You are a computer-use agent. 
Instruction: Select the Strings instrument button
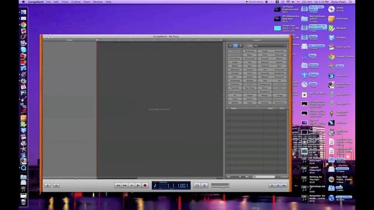tap(250, 80)
